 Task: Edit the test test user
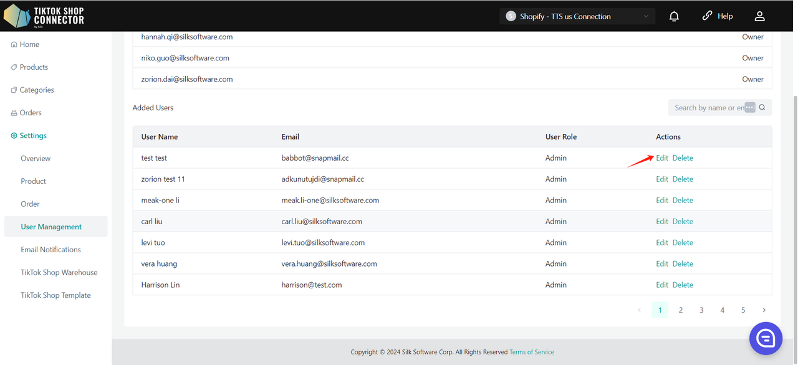tap(661, 158)
